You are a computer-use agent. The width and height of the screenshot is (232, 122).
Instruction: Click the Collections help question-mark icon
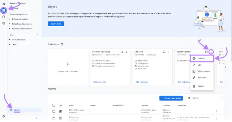pyautogui.click(x=62, y=44)
